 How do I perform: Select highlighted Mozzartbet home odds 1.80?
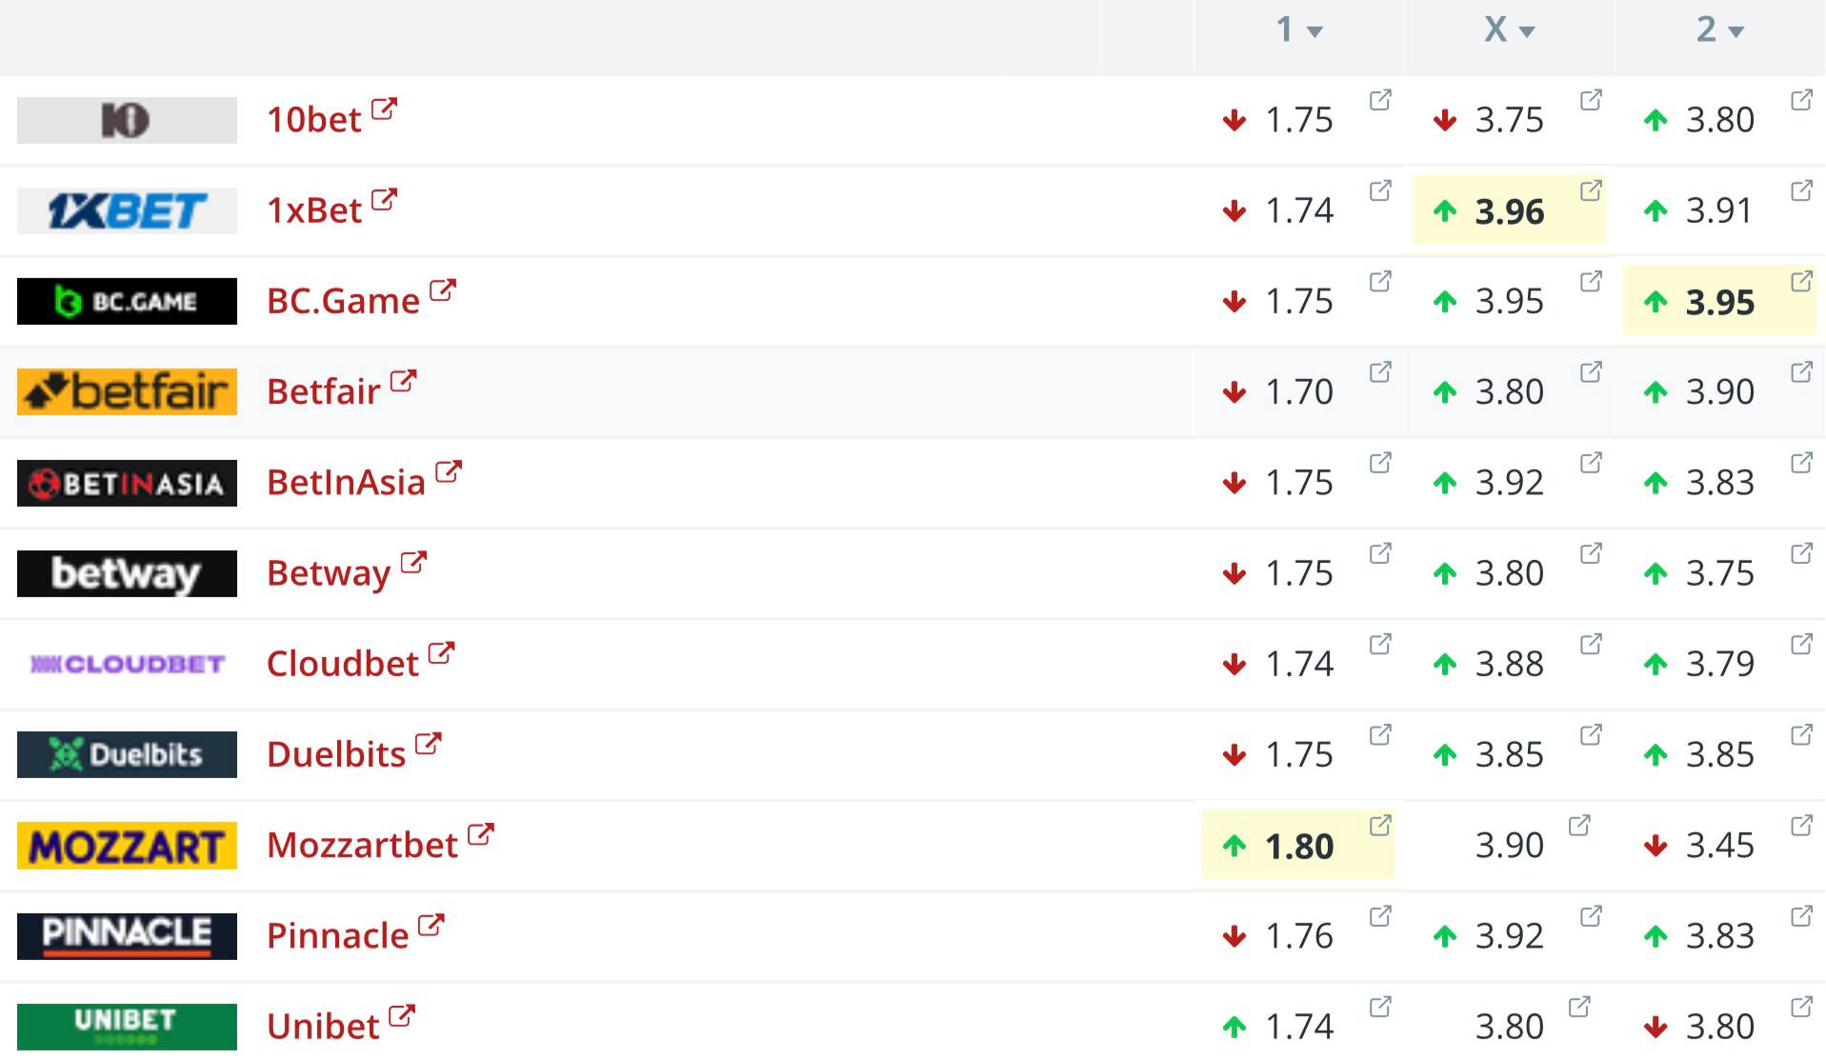click(1298, 846)
